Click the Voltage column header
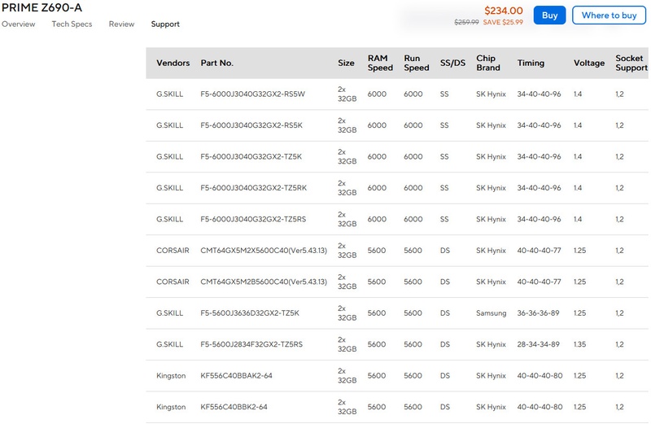651x424 pixels. click(588, 63)
